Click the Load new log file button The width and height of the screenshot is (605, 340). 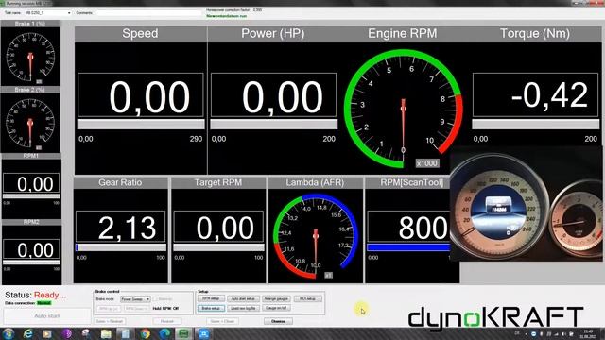click(x=243, y=308)
